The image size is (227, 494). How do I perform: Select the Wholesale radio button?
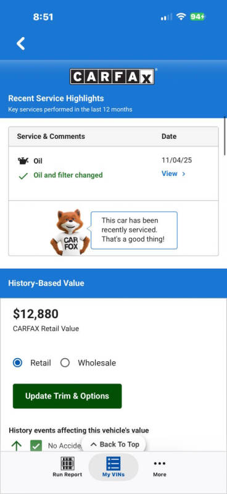point(65,362)
